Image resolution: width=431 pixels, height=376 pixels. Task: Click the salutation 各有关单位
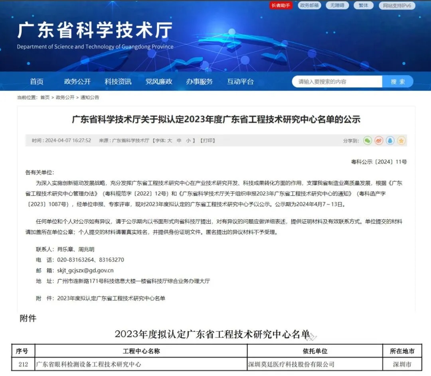[x=40, y=173]
